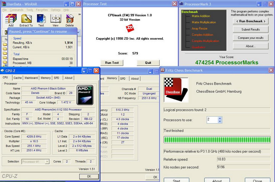Open the Help menu in WinRAR
The width and height of the screenshot is (275, 182).
point(66,10)
